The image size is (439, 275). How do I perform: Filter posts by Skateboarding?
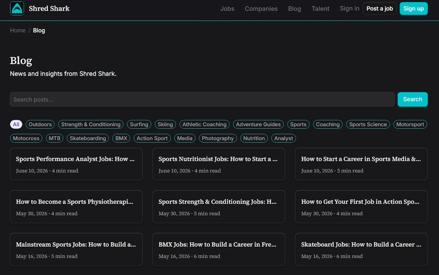tap(88, 138)
